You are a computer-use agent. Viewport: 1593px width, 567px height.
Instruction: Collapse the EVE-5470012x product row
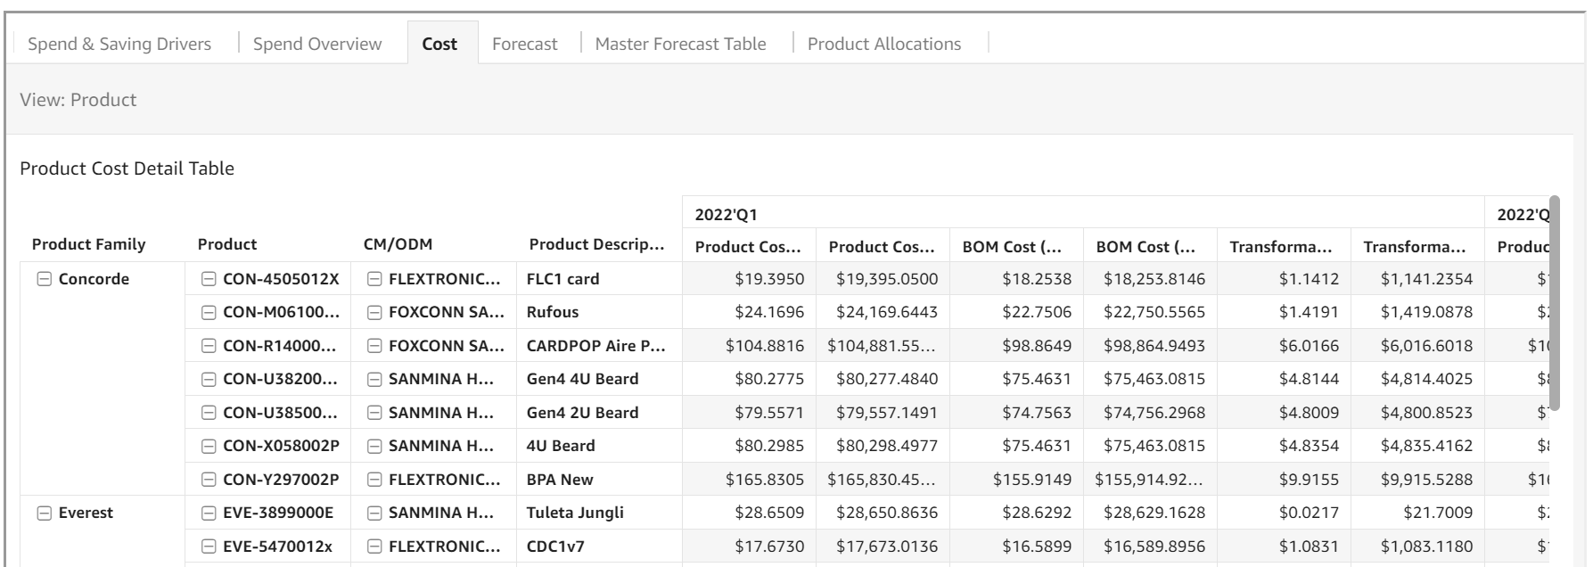click(209, 546)
